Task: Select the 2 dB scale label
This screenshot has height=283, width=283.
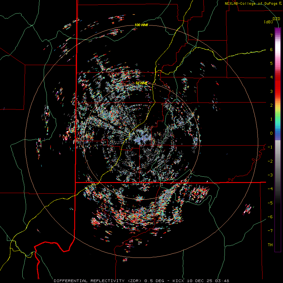Action: 271,105
